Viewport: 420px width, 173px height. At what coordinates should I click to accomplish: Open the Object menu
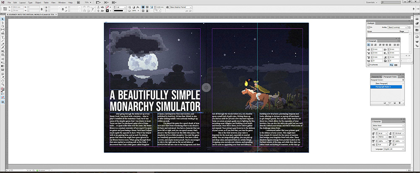[x=38, y=3]
